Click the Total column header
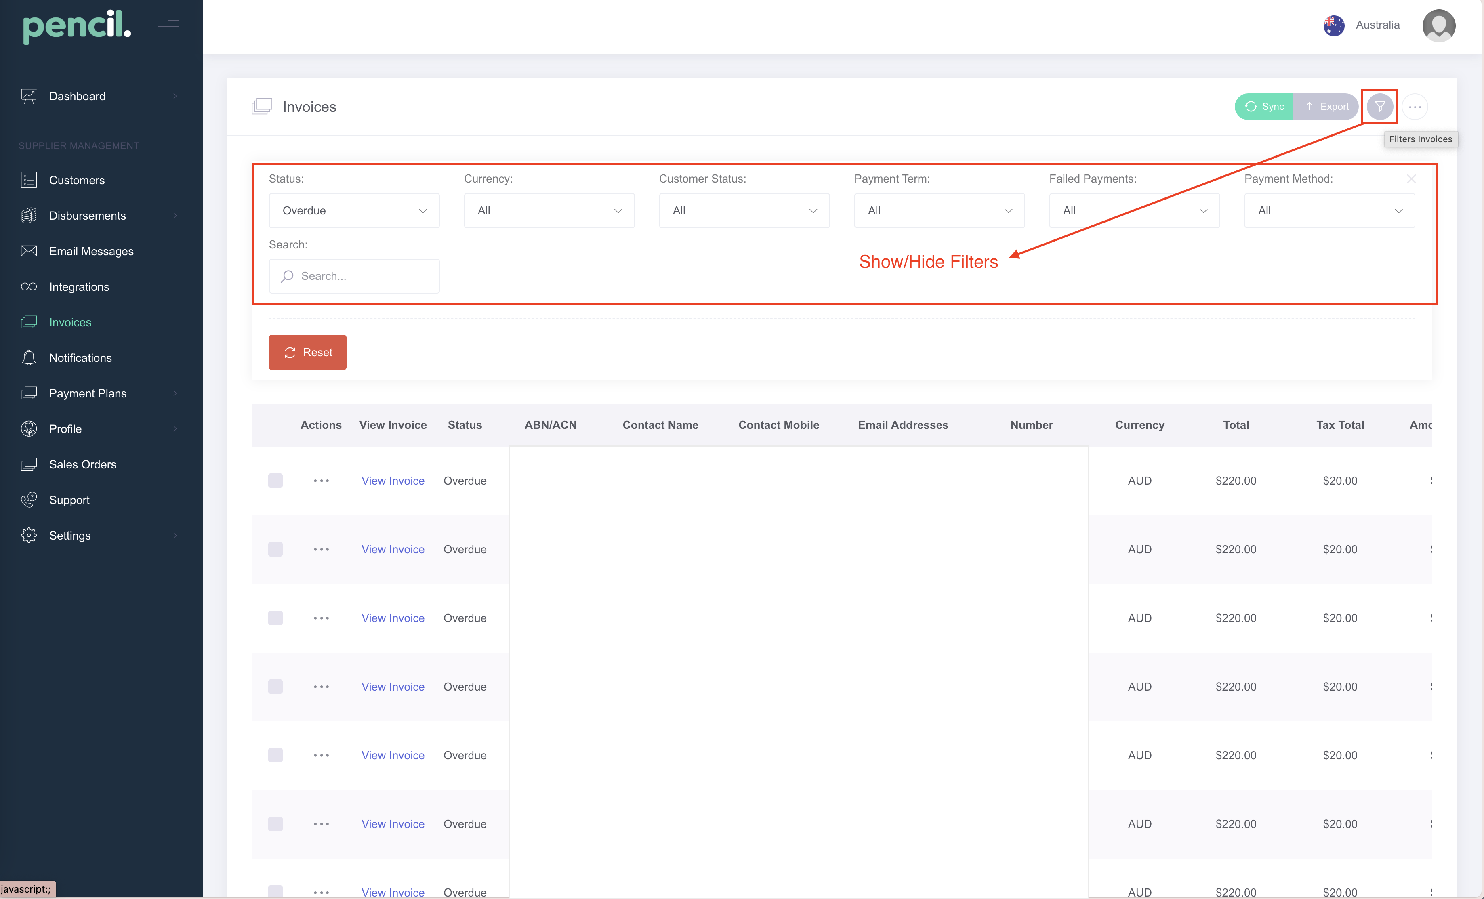This screenshot has width=1484, height=899. (1236, 425)
